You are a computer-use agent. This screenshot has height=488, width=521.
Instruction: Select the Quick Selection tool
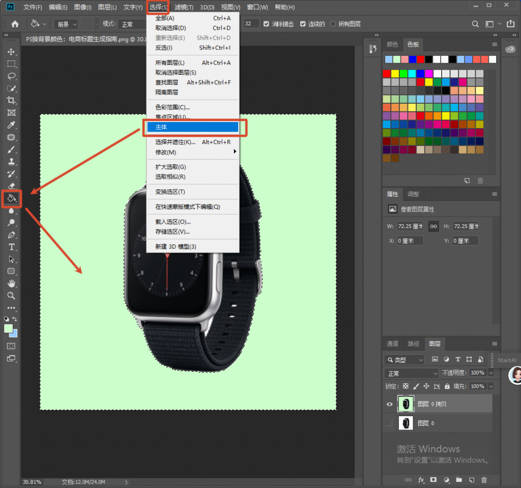11,88
